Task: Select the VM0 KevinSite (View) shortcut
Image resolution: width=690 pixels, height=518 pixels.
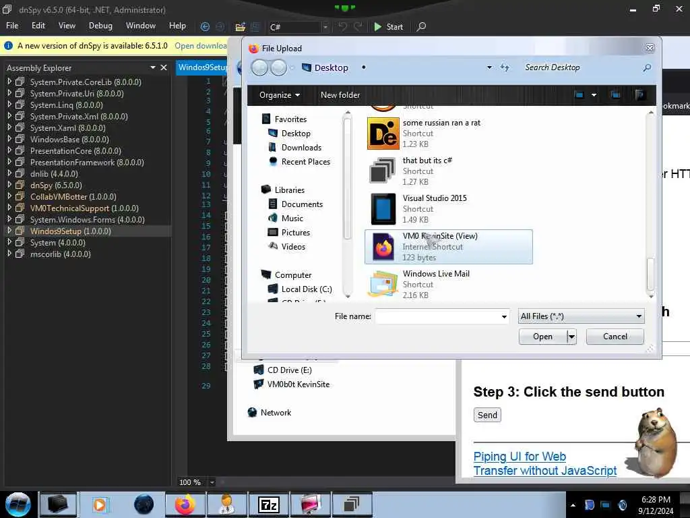Action: [448, 247]
